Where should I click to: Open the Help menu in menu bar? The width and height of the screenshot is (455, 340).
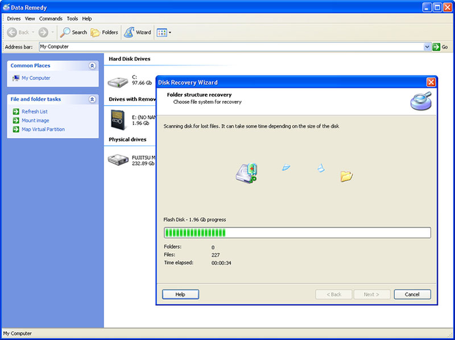tap(87, 18)
